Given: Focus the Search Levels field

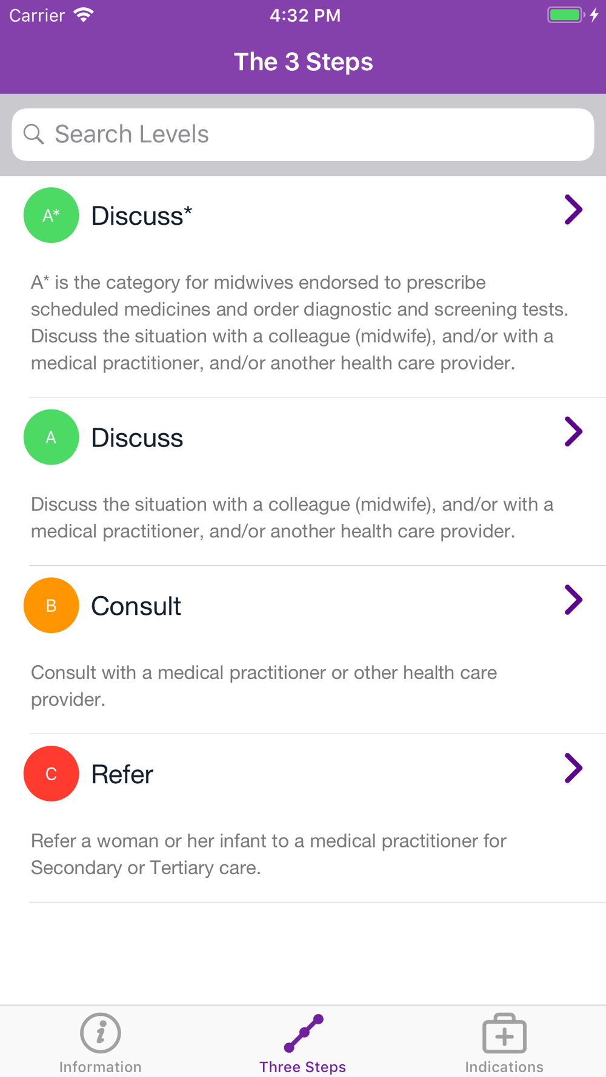Looking at the screenshot, I should point(303,134).
